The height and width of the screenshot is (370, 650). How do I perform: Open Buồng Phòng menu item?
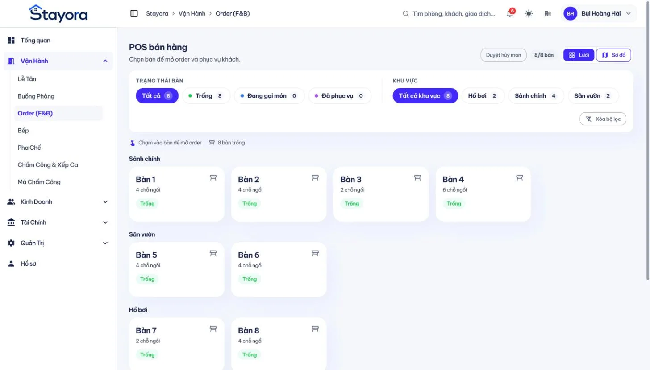58,96
